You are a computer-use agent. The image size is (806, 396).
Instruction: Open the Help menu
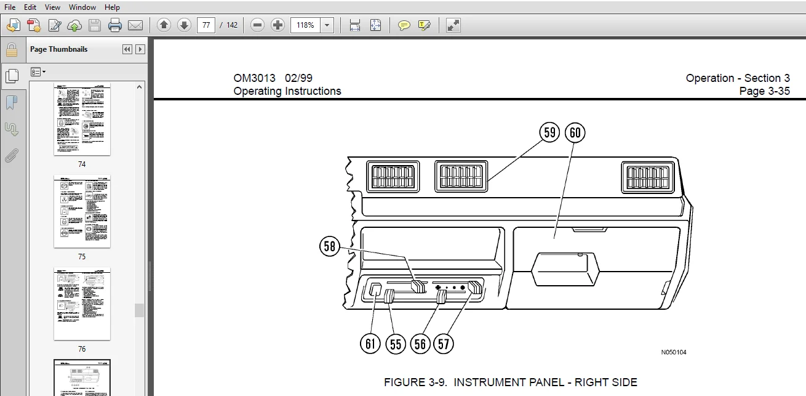pos(112,7)
